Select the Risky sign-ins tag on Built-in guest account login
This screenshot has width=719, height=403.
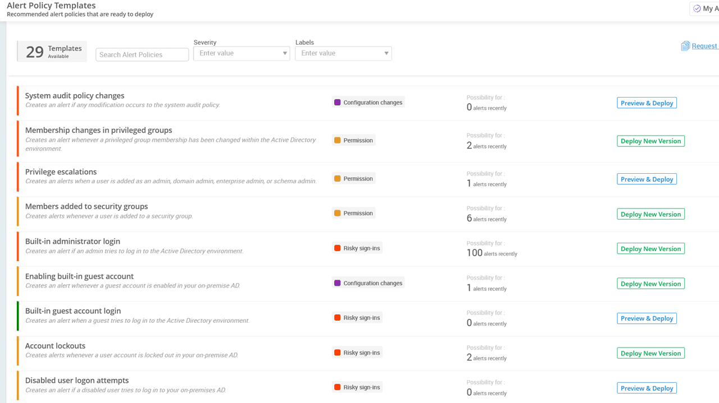(x=357, y=317)
